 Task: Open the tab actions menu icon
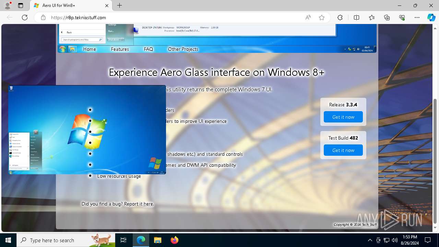(21, 5)
